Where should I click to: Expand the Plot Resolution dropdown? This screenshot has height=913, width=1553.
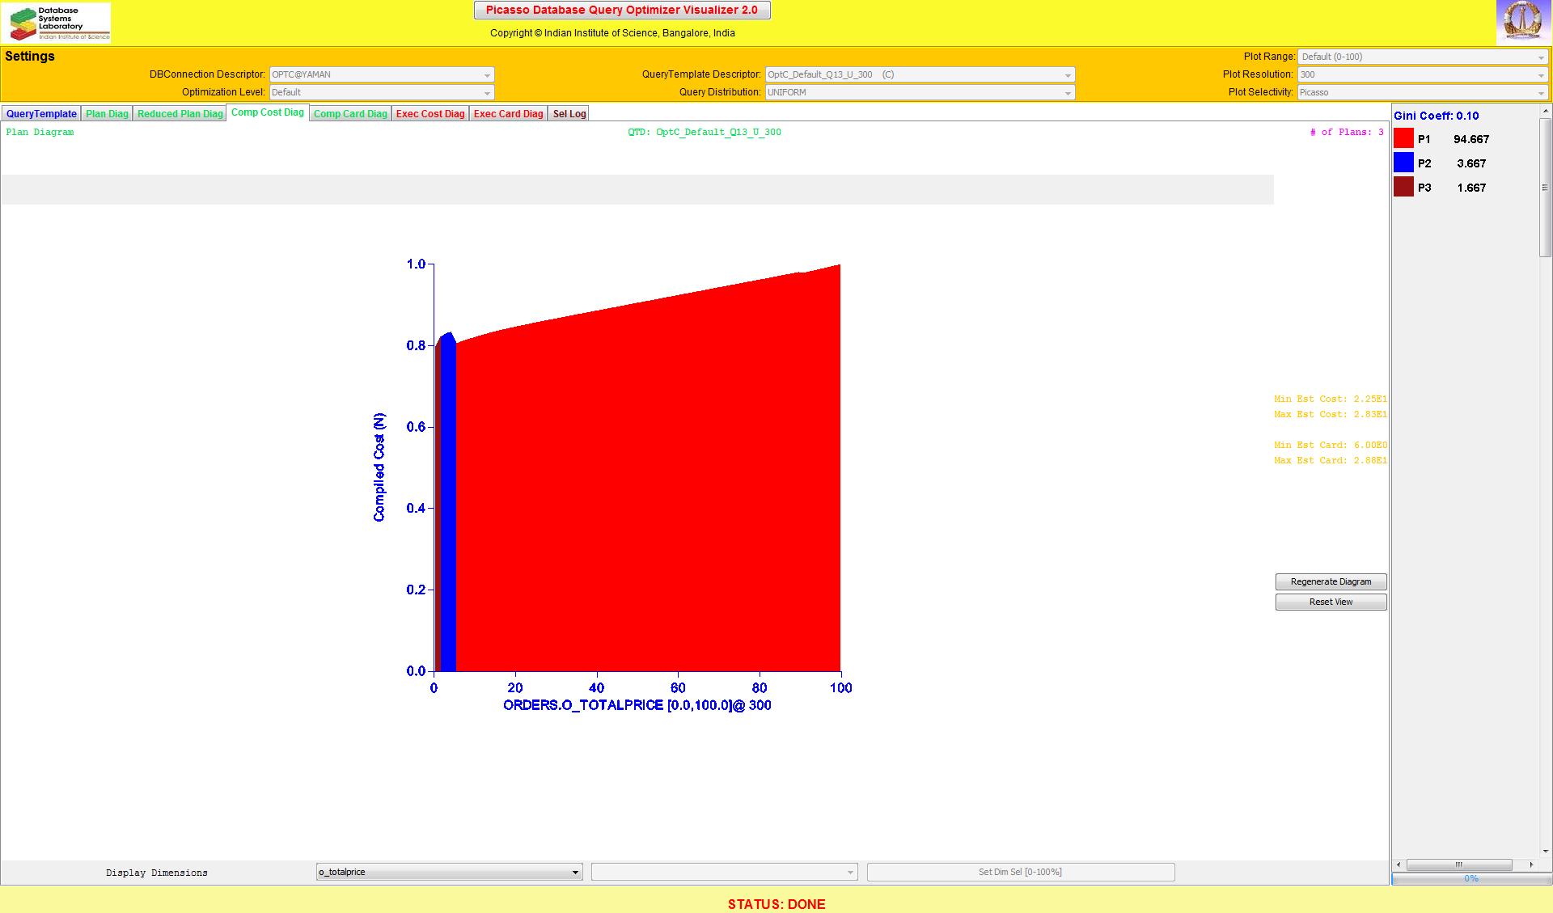pos(1422,74)
